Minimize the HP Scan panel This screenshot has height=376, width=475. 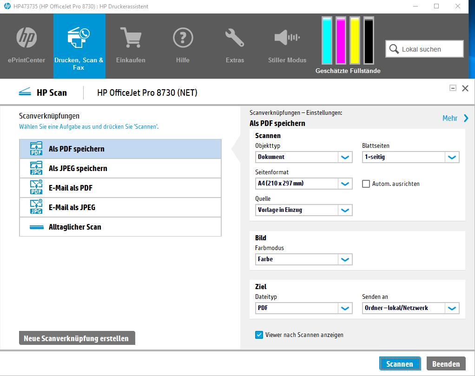[453, 88]
